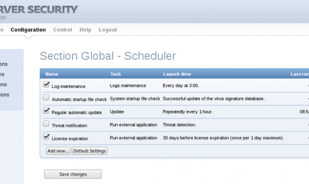This screenshot has width=309, height=184.
Task: Click the Task column header
Action: pos(115,74)
